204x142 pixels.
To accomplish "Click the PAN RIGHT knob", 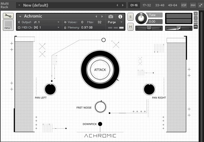I will (x=149, y=89).
